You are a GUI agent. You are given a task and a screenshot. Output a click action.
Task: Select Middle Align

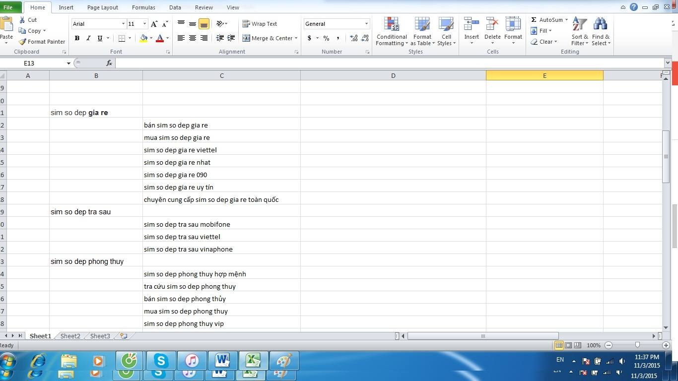192,24
